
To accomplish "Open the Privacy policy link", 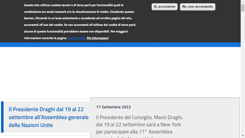I will (x=76, y=38).
